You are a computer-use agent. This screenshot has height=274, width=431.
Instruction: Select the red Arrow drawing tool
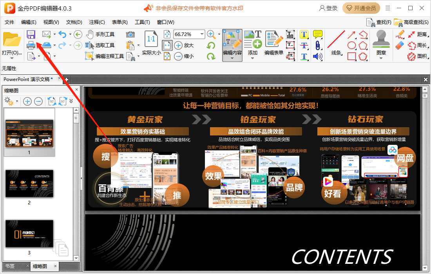coord(351,34)
